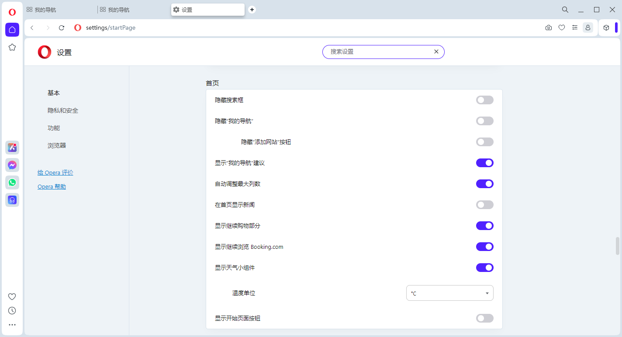Click the profile icon in the toolbar

(588, 27)
